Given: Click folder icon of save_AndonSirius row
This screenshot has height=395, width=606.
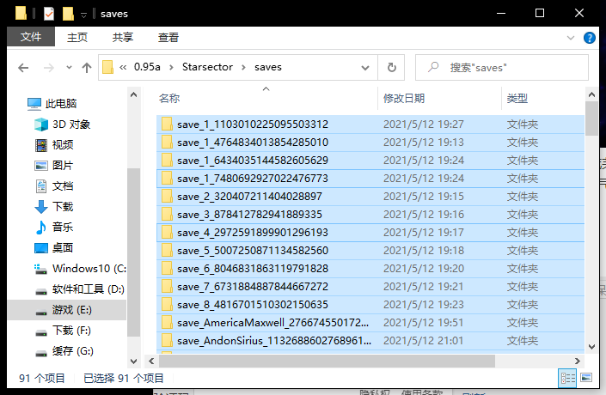Looking at the screenshot, I should [167, 341].
